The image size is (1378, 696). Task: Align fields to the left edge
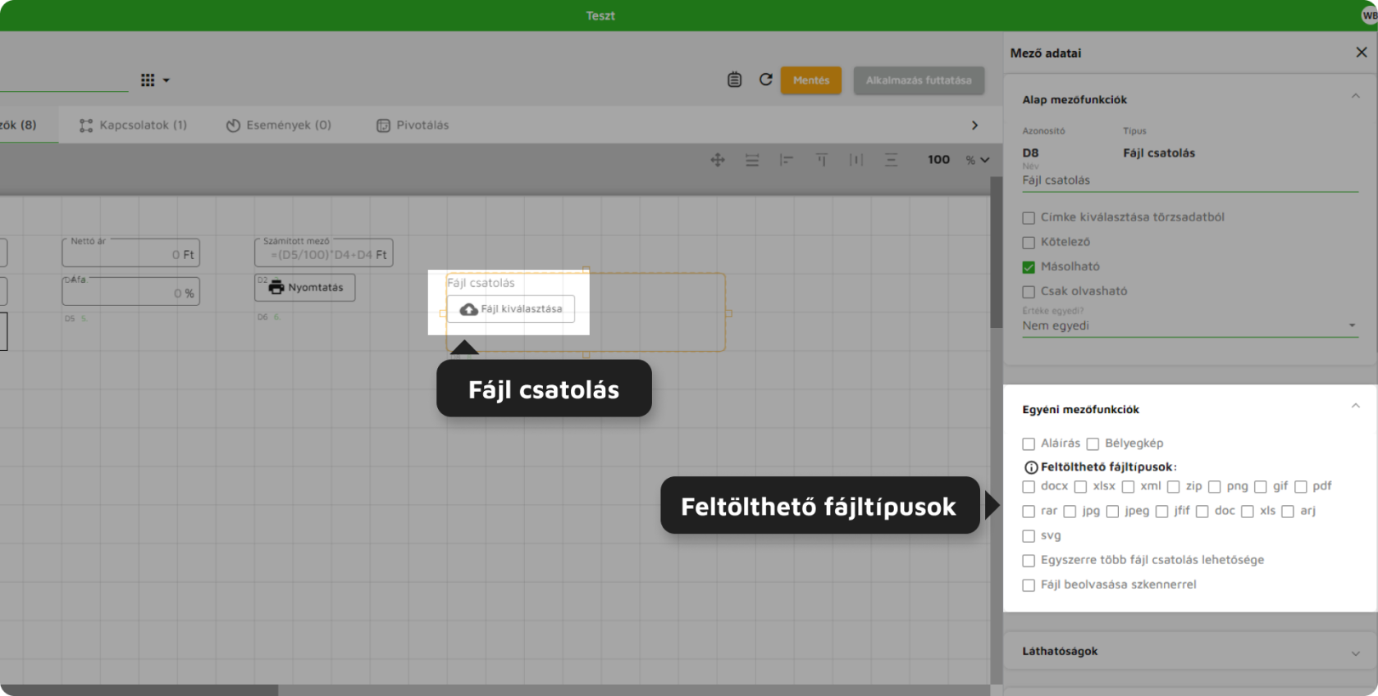[787, 160]
